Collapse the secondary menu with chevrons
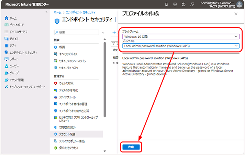Viewport: 245px width, 155px height. click(x=103, y=33)
